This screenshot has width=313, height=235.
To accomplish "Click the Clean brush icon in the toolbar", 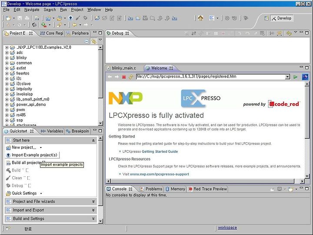I will pos(78,18).
